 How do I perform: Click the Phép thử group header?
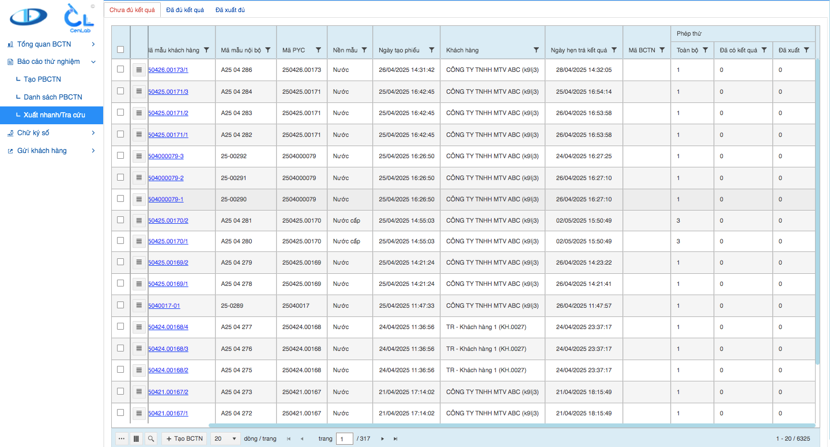click(743, 34)
